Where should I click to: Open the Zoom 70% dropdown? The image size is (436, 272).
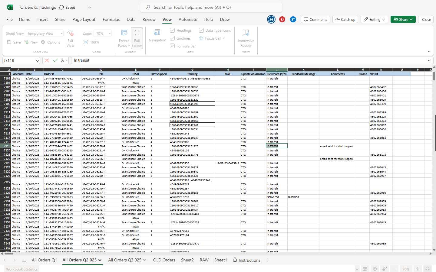click(103, 33)
